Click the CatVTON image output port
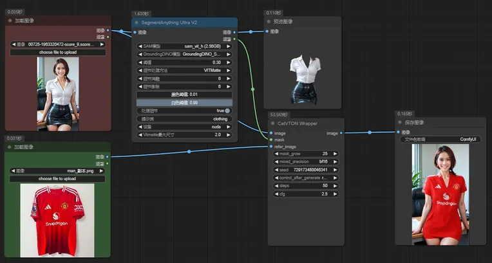Viewport: 492px width, 263px height. point(341,132)
